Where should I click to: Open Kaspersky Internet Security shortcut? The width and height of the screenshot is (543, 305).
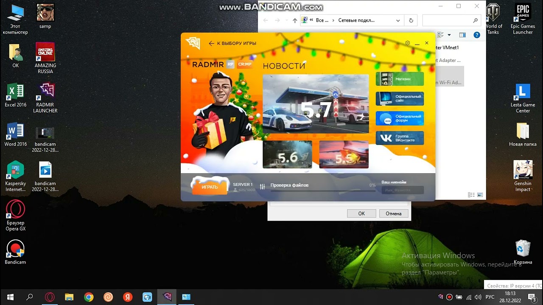pyautogui.click(x=16, y=177)
